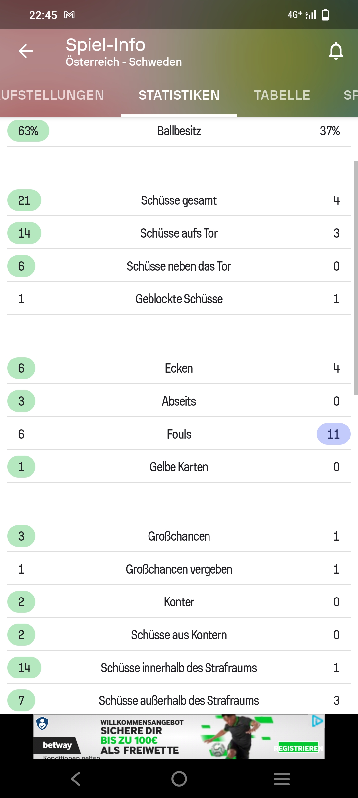This screenshot has height=798, width=358.
Task: Click the vertical scrollbar on the right
Action: pyautogui.click(x=356, y=278)
